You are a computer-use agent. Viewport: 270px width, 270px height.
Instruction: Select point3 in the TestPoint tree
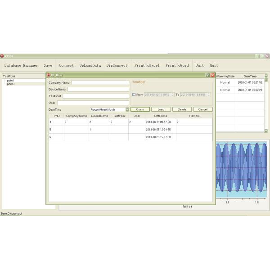coord(11,84)
